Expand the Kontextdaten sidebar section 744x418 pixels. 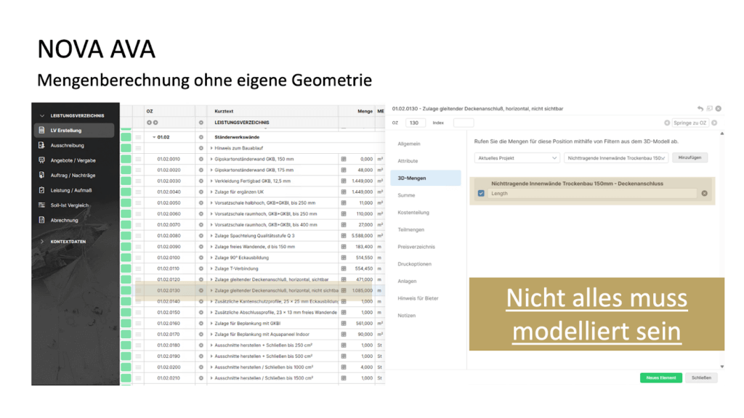[x=42, y=241]
